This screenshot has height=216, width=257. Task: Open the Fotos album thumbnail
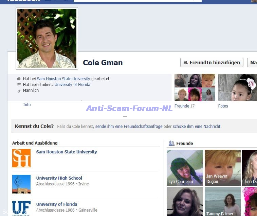237,87
